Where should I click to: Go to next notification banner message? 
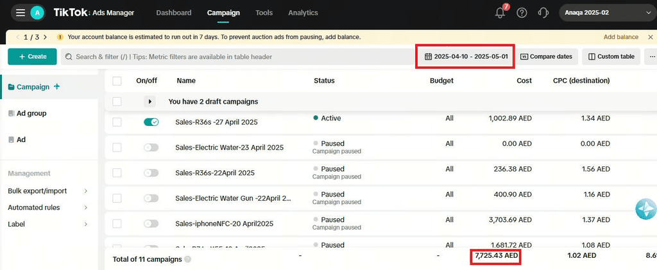[45, 37]
